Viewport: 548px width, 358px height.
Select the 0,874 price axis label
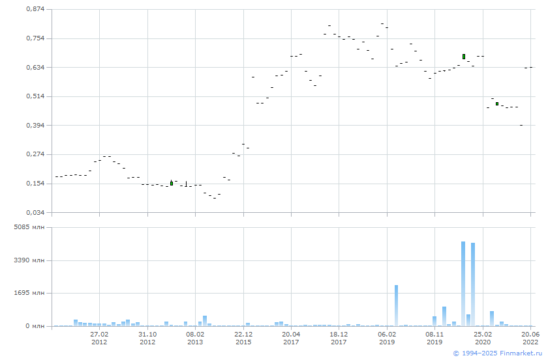(35, 9)
